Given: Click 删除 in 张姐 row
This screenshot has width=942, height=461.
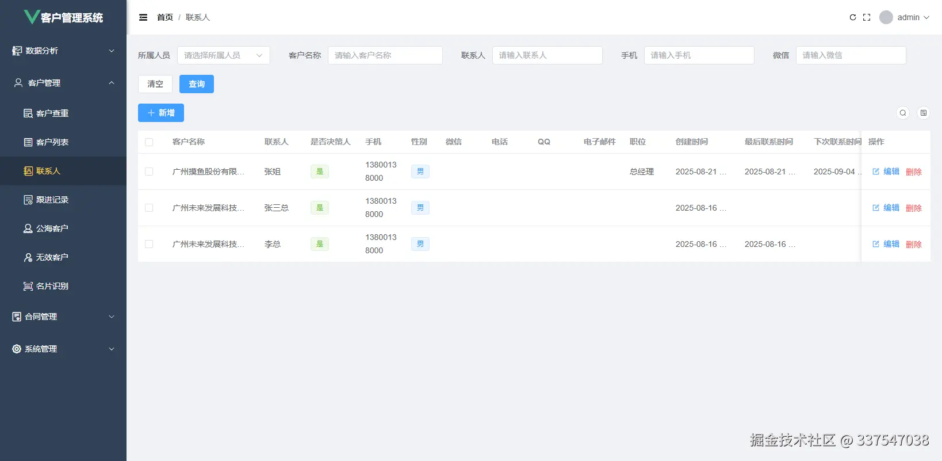Looking at the screenshot, I should (x=914, y=172).
